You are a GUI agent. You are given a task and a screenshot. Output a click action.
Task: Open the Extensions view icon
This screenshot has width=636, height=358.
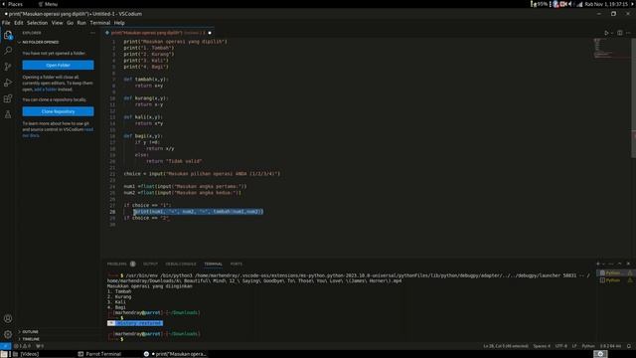click(x=8, y=98)
